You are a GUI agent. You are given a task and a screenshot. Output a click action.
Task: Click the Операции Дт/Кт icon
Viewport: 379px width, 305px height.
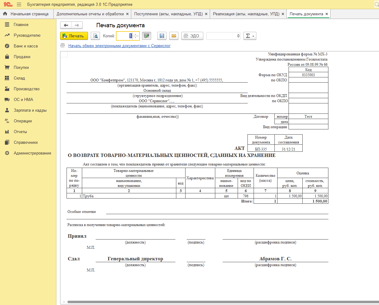[7, 121]
